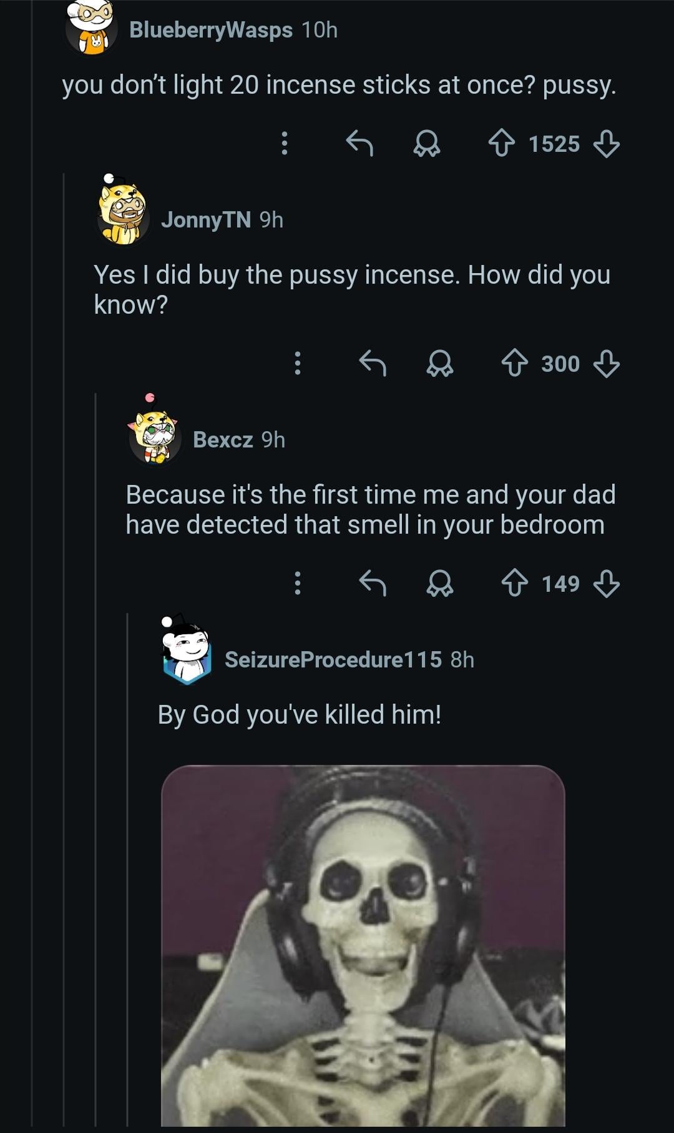Upvote BlueberryWasps' comment
This screenshot has height=1133, width=674.
502,144
